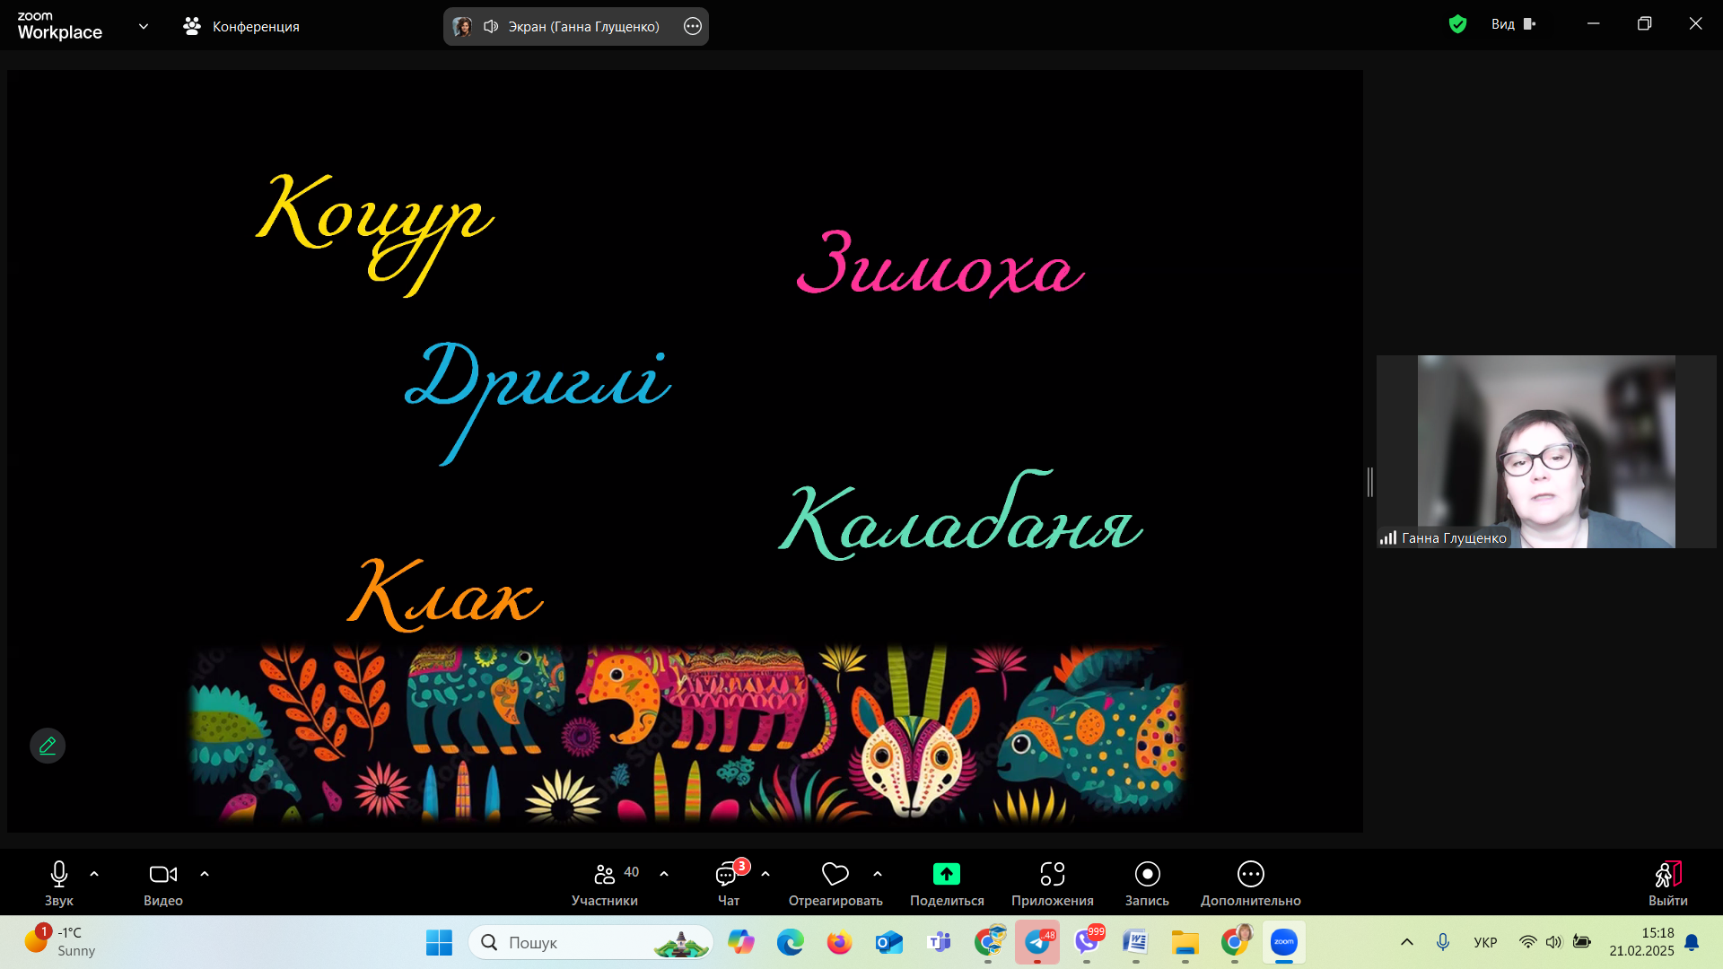Click the panel resize divider handle
The width and height of the screenshot is (1723, 969).
1369,482
